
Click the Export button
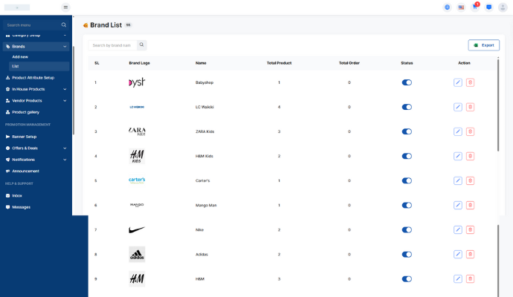[x=483, y=45]
